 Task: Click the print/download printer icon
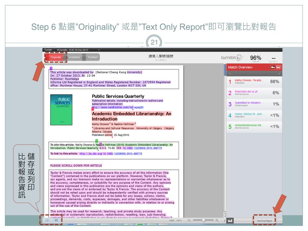[56, 220]
